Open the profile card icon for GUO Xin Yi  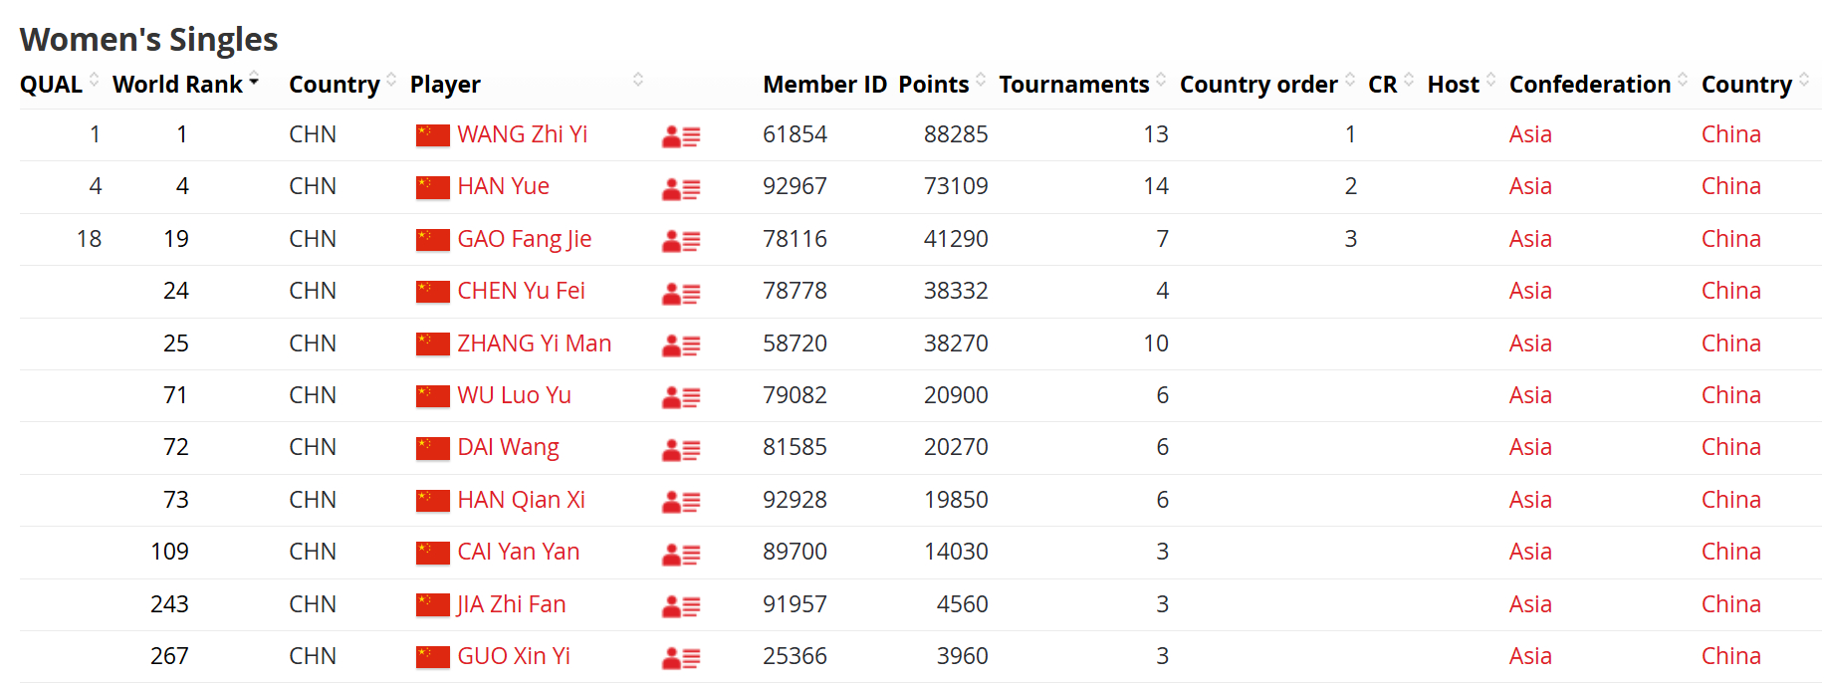pos(681,658)
